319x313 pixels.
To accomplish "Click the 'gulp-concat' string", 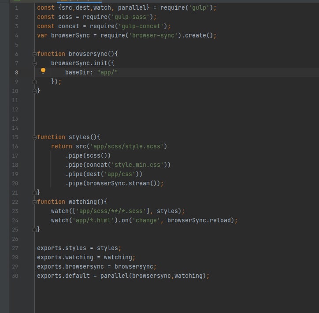I will pos(141,26).
